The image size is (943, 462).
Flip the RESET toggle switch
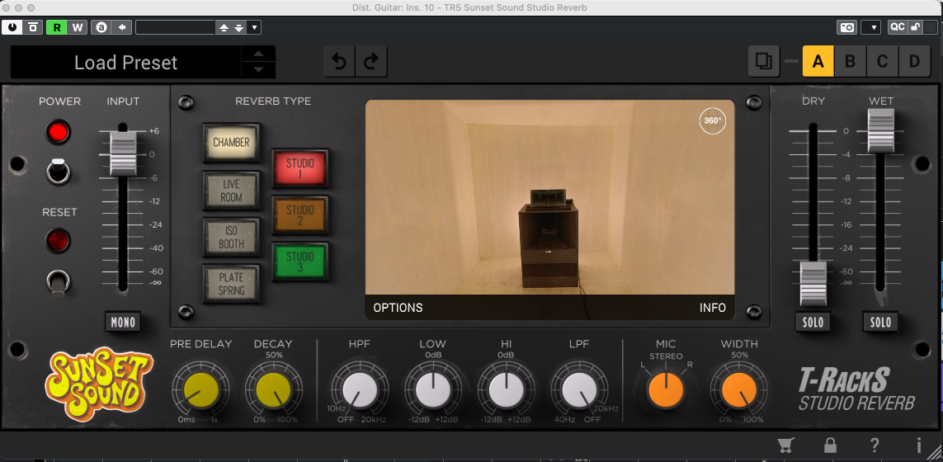coord(59,282)
